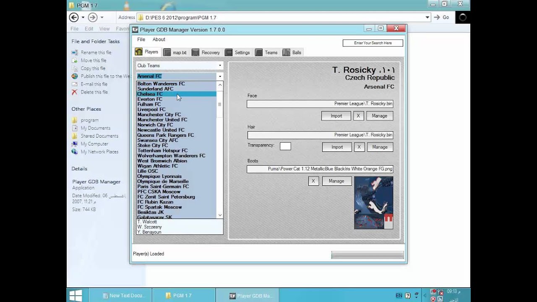Screen dimensions: 537x302
Task: Click Manage button for Hair
Action: click(380, 147)
